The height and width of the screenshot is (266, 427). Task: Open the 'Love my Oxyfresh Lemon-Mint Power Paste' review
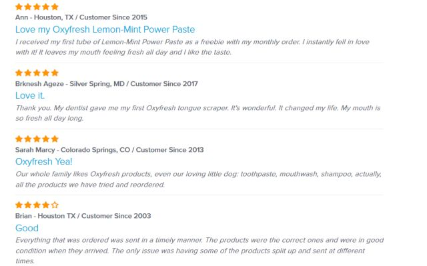pyautogui.click(x=105, y=29)
